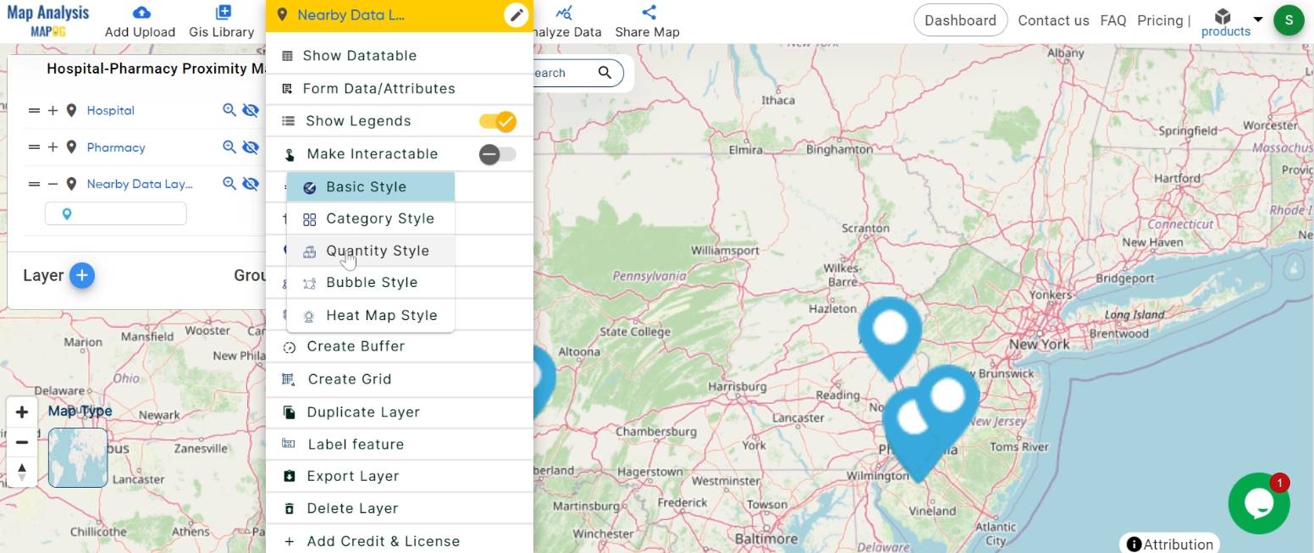
Task: Click the Hospital layer drag handle
Action: [34, 110]
